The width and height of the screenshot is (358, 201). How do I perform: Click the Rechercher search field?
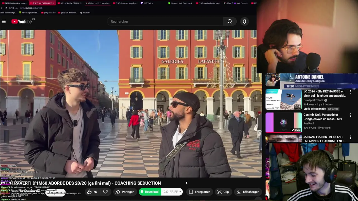[165, 21]
